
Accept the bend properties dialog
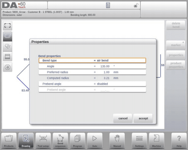[x=143, y=118]
